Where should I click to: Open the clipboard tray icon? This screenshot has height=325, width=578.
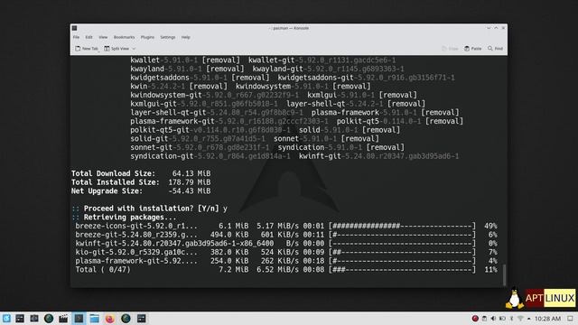[x=484, y=319]
